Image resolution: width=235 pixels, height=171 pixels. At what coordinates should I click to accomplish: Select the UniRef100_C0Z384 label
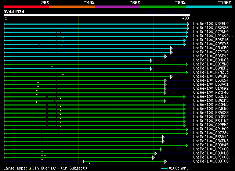[211, 133]
